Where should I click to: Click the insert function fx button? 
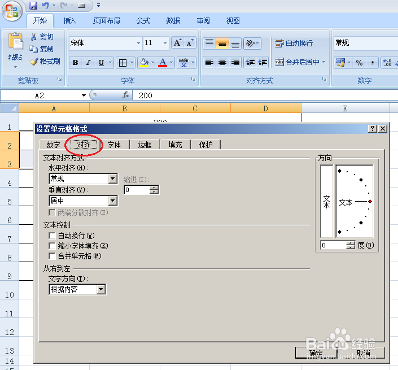pyautogui.click(x=126, y=95)
